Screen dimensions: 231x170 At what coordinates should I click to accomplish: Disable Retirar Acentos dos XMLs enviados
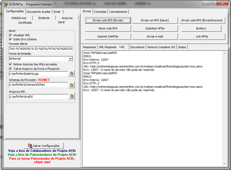point(10,64)
